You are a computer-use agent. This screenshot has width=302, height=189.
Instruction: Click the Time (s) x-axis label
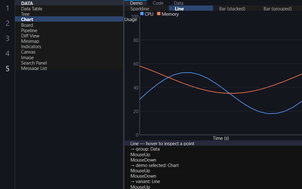(221, 138)
